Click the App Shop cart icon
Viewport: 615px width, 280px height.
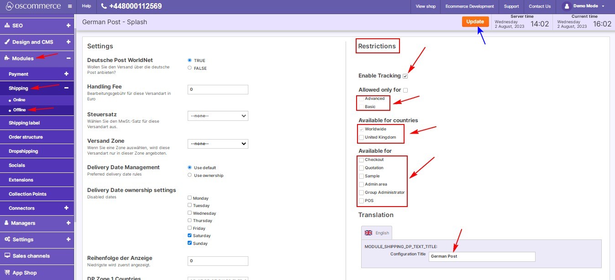7,273
